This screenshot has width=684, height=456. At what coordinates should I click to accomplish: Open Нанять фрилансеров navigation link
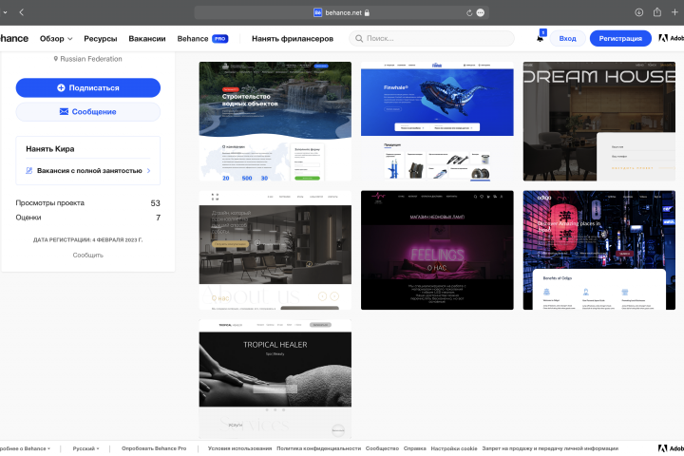pyautogui.click(x=293, y=38)
